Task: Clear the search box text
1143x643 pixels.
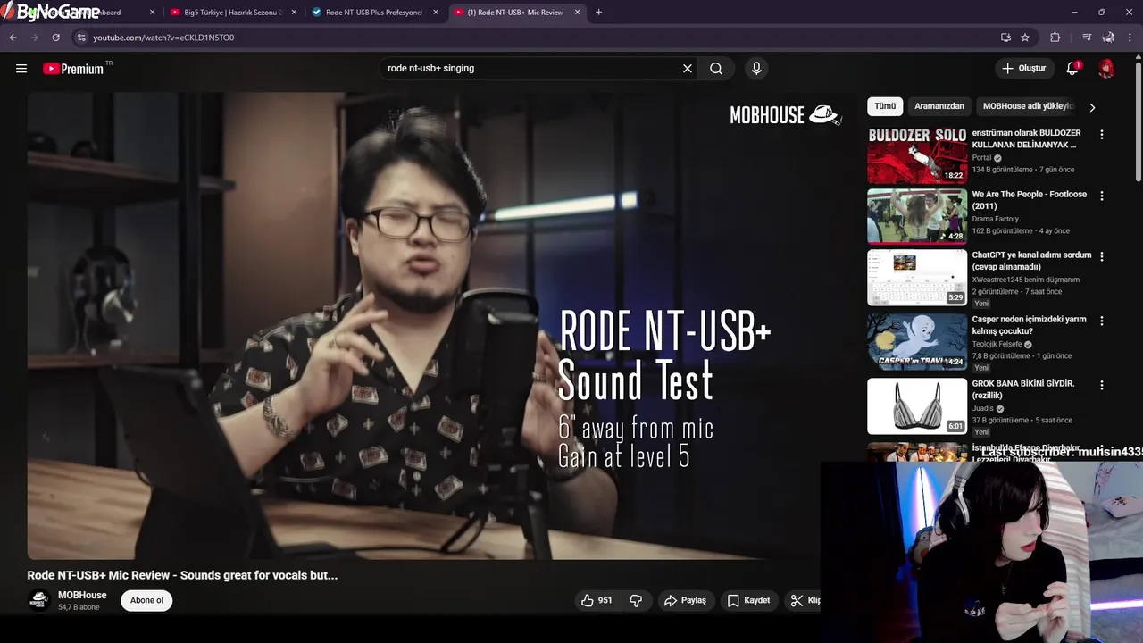Action: [x=688, y=69]
